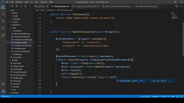Open the Run and Debug view icon

pos(3,28)
